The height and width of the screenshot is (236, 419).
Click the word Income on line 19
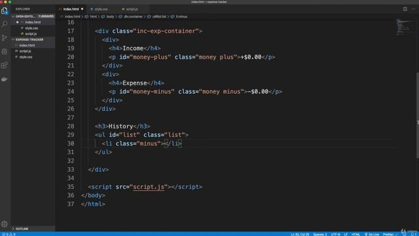coord(133,49)
